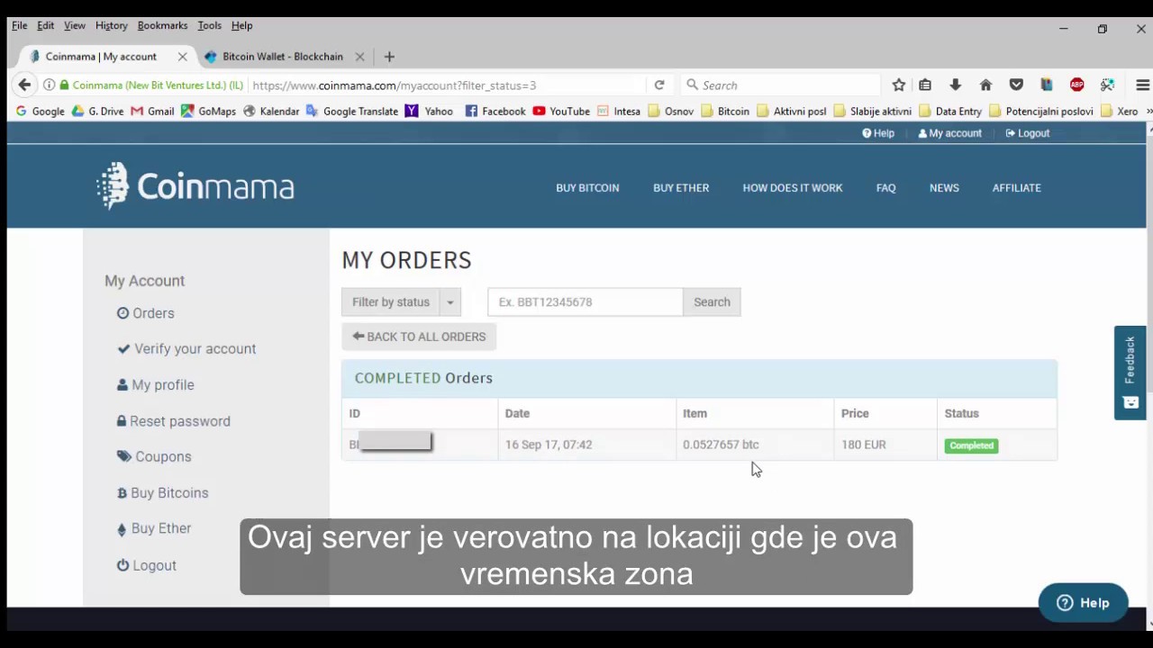Open the HOW DOES IT WORK page
The height and width of the screenshot is (648, 1153).
point(793,188)
